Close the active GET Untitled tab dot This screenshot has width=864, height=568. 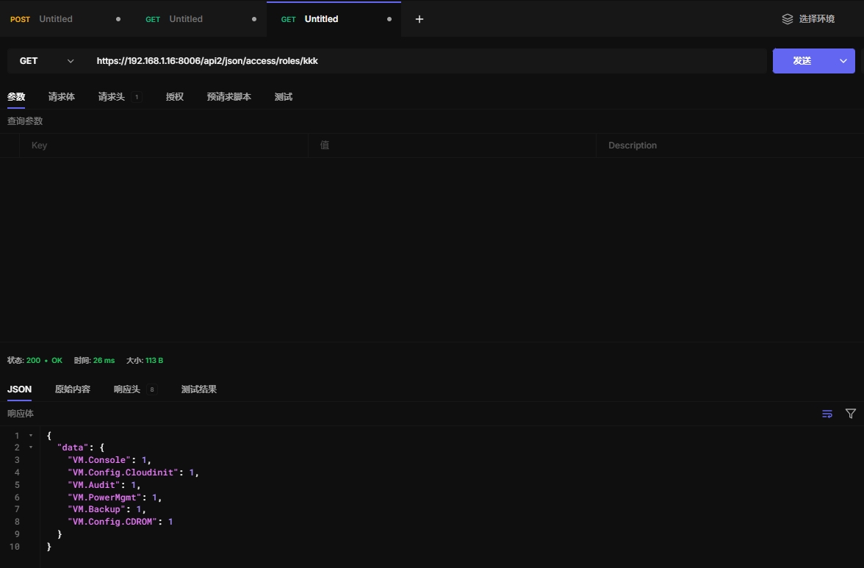tap(389, 19)
